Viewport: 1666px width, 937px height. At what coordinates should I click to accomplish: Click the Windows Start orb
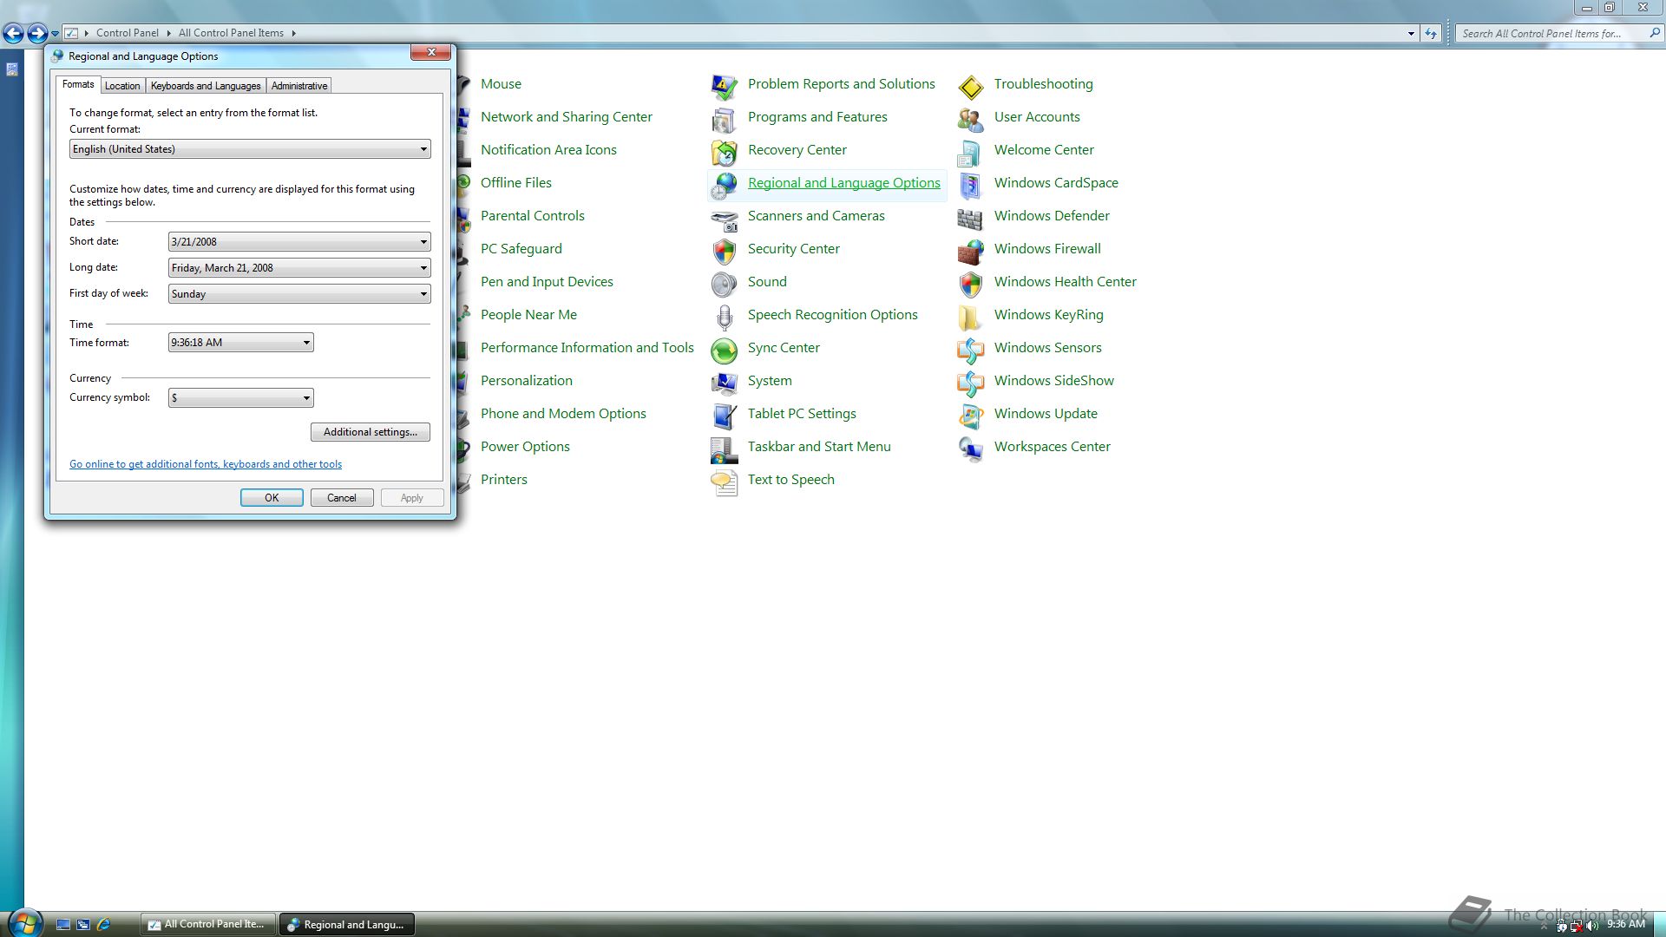[25, 923]
